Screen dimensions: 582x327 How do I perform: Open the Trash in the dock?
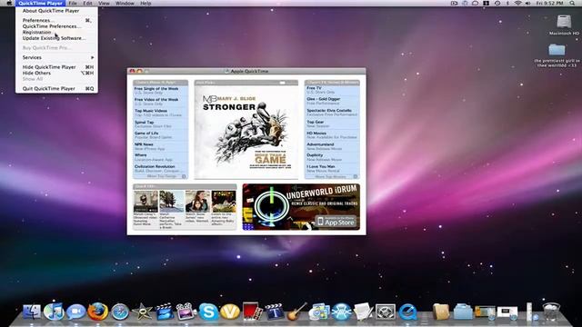551,312
